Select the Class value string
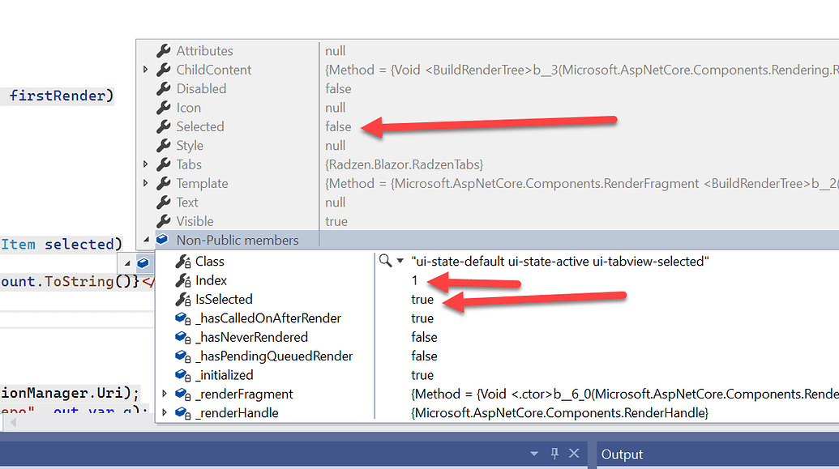The height and width of the screenshot is (469, 839). point(559,262)
